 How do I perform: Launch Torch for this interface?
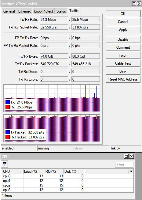pos(123,55)
